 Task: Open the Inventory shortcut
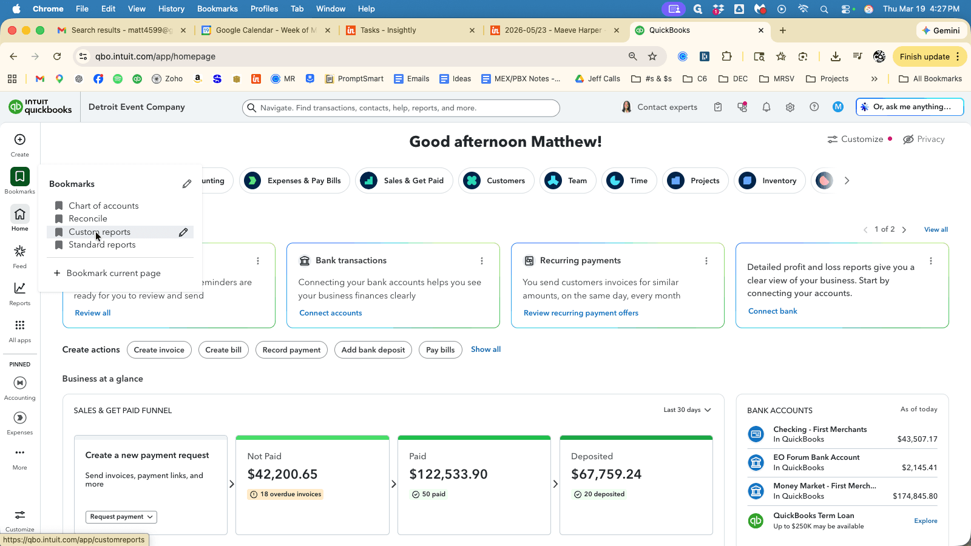(770, 181)
